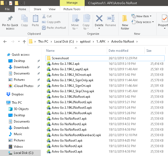Viewport: 168px width, 156px height.
Task: Go up one folder level arrow
Action: pyautogui.click(x=24, y=42)
